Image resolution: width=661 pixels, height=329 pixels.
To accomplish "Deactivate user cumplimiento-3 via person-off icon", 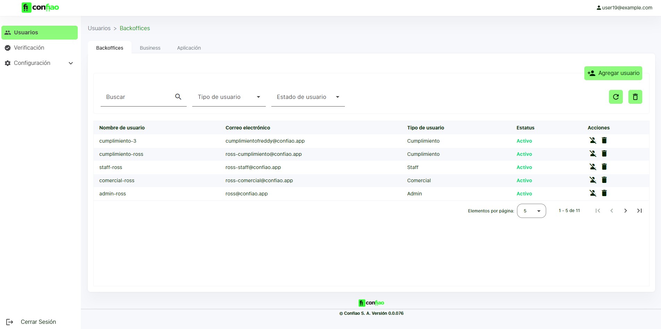I will pyautogui.click(x=593, y=141).
